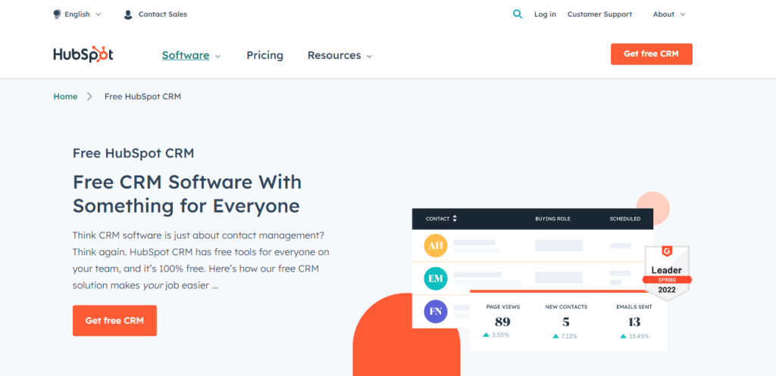Click the FN contact avatar

pyautogui.click(x=436, y=312)
